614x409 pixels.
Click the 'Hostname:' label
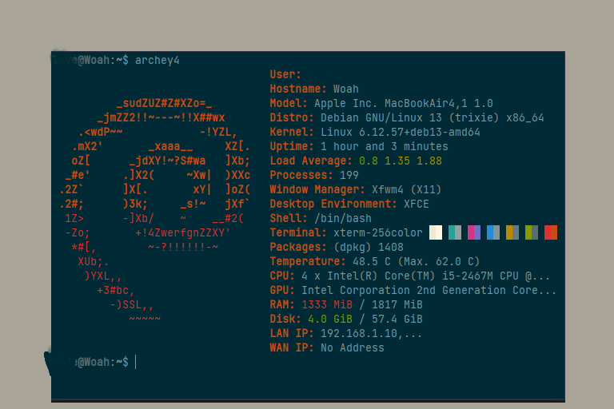coord(298,89)
